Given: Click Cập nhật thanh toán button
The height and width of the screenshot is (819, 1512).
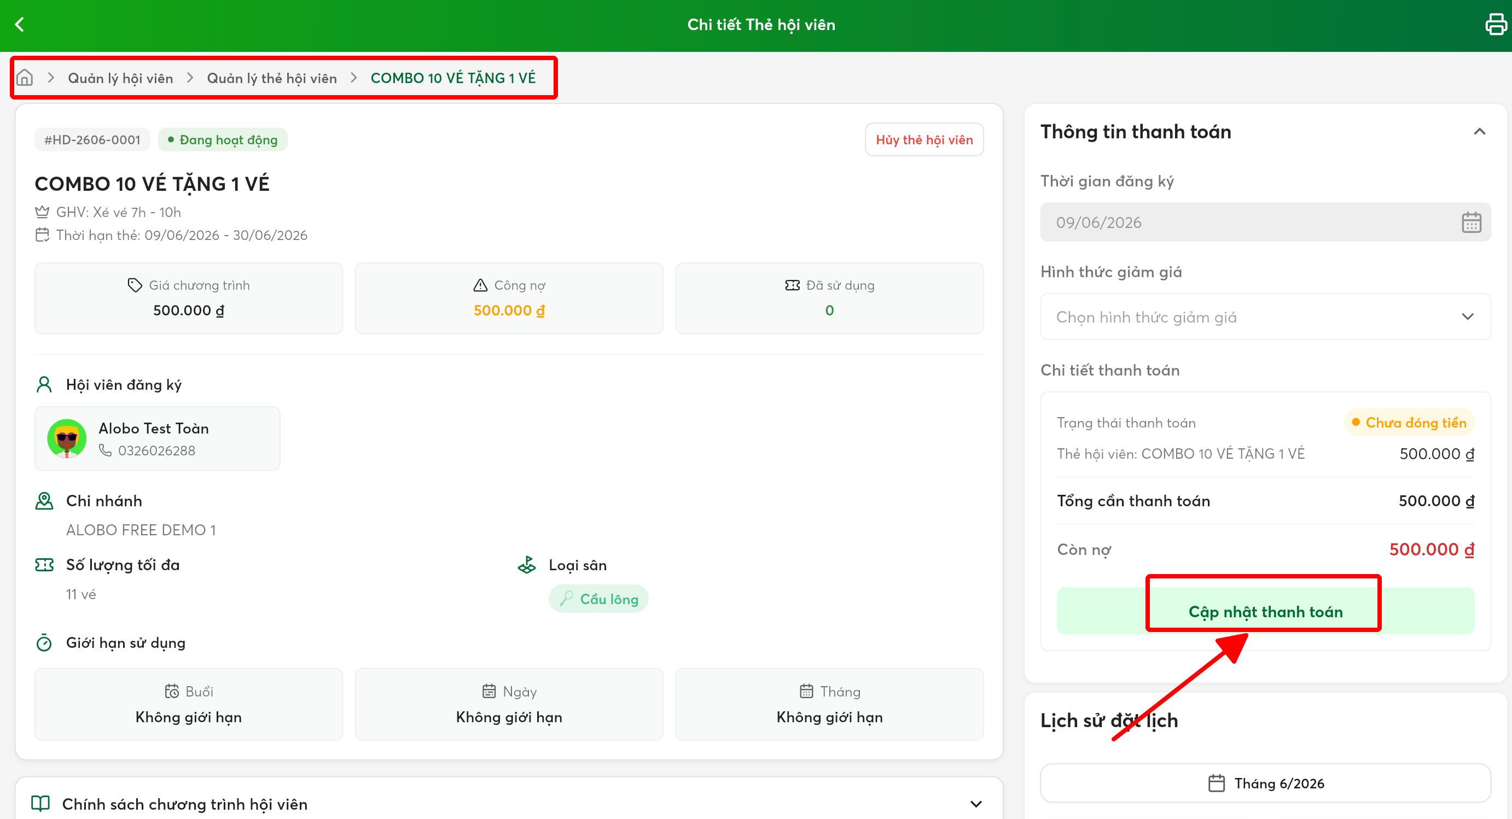Looking at the screenshot, I should [1265, 611].
